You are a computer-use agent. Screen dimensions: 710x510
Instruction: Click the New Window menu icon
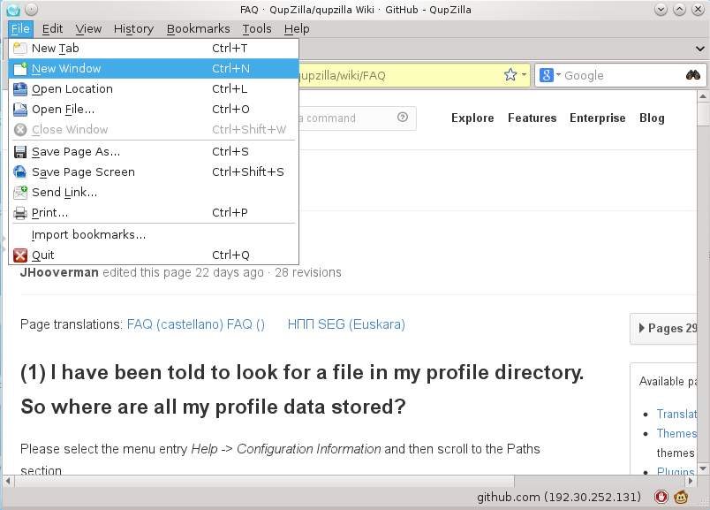(20, 68)
